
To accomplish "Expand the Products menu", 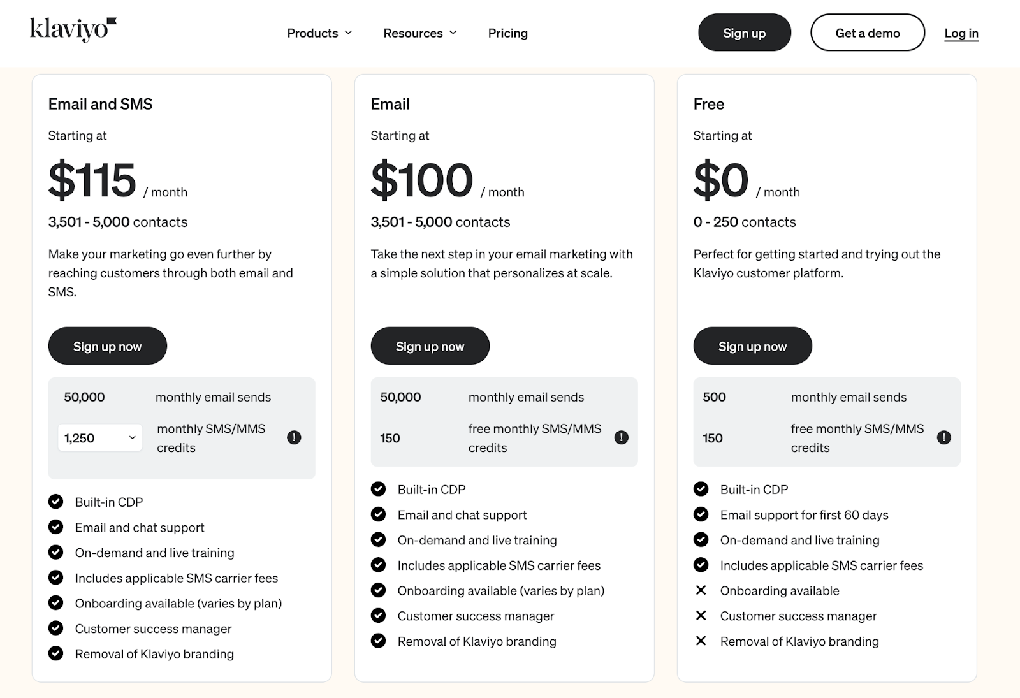I will [319, 33].
